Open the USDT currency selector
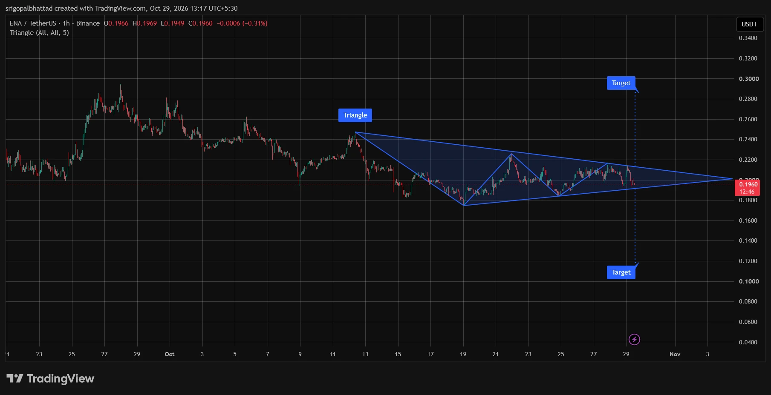The height and width of the screenshot is (395, 771). click(749, 24)
